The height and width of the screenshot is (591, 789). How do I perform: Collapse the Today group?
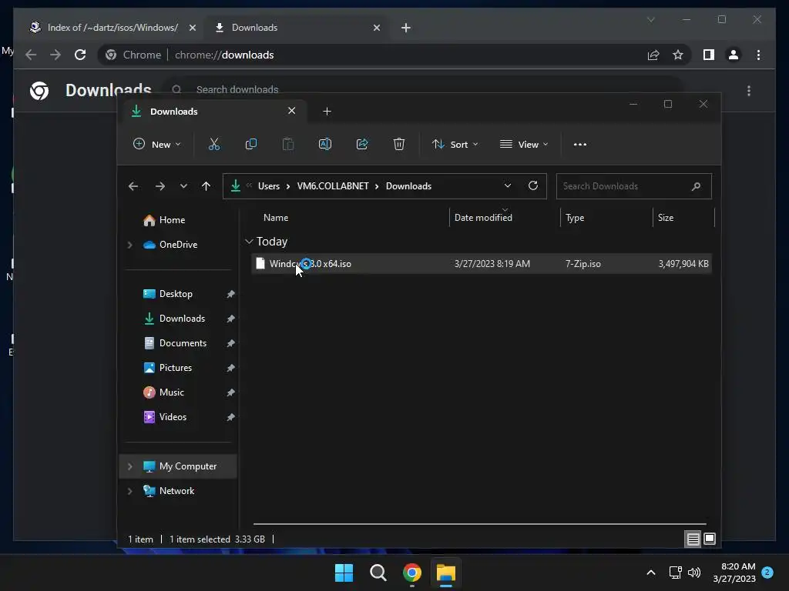point(249,242)
